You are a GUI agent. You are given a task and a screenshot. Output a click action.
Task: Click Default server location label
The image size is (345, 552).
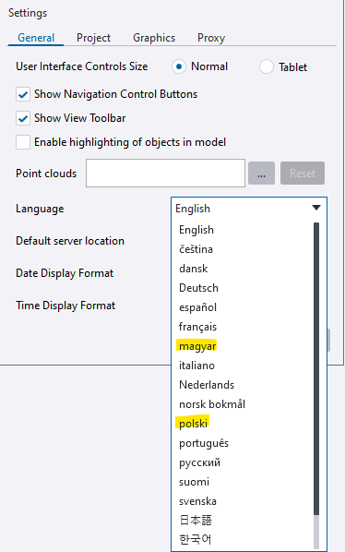point(70,241)
